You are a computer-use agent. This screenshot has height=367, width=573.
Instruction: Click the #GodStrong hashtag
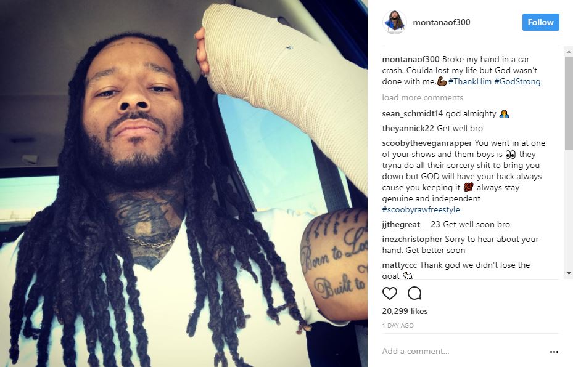click(517, 81)
